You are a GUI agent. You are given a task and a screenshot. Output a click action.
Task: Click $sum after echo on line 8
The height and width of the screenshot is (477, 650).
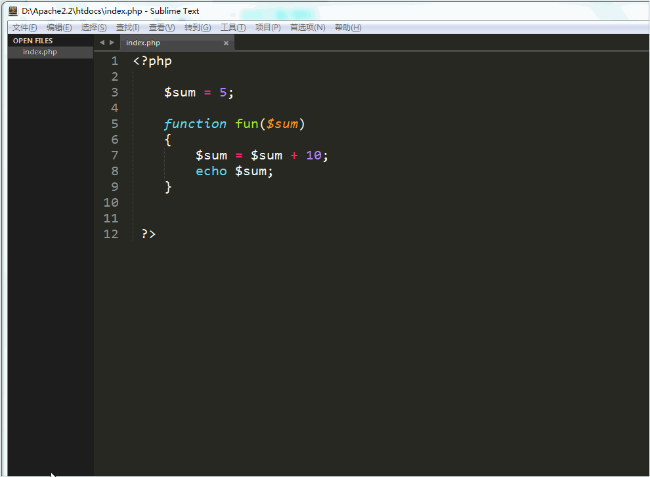[x=251, y=171]
